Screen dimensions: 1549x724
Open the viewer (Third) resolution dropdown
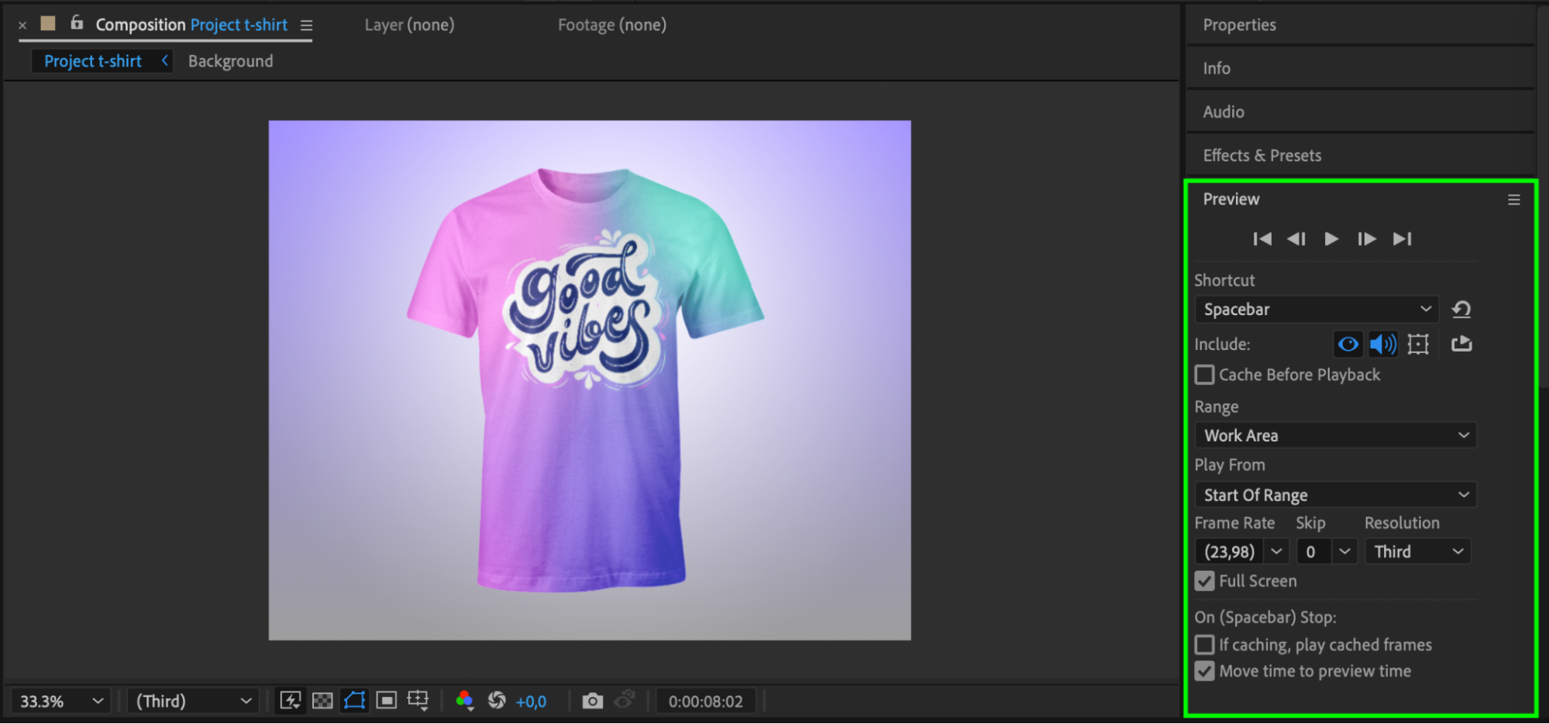(x=193, y=701)
